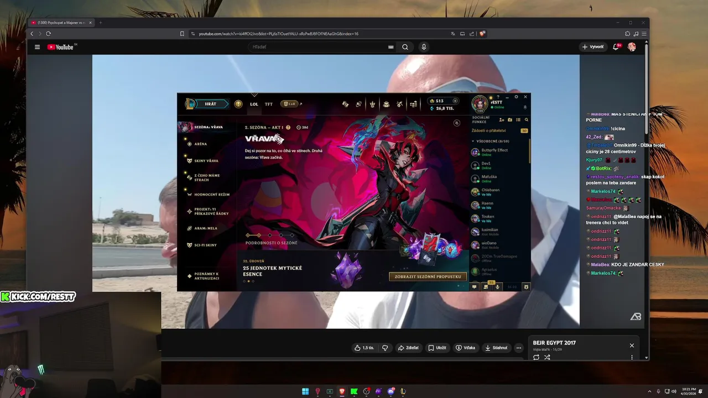Open League of Legends taskbar icon
Viewport: 708px width, 398px height.
[403, 391]
